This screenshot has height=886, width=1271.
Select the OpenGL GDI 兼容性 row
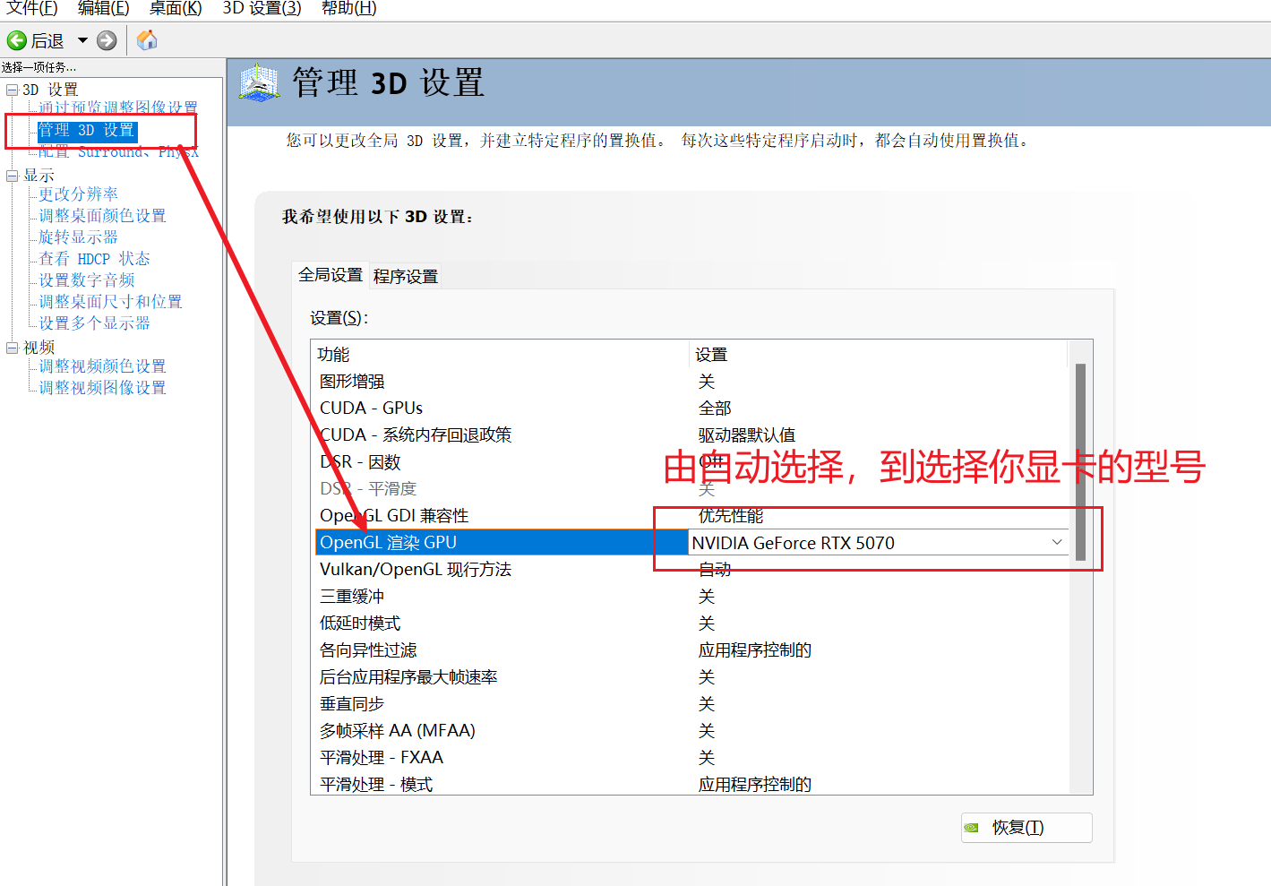(x=690, y=515)
